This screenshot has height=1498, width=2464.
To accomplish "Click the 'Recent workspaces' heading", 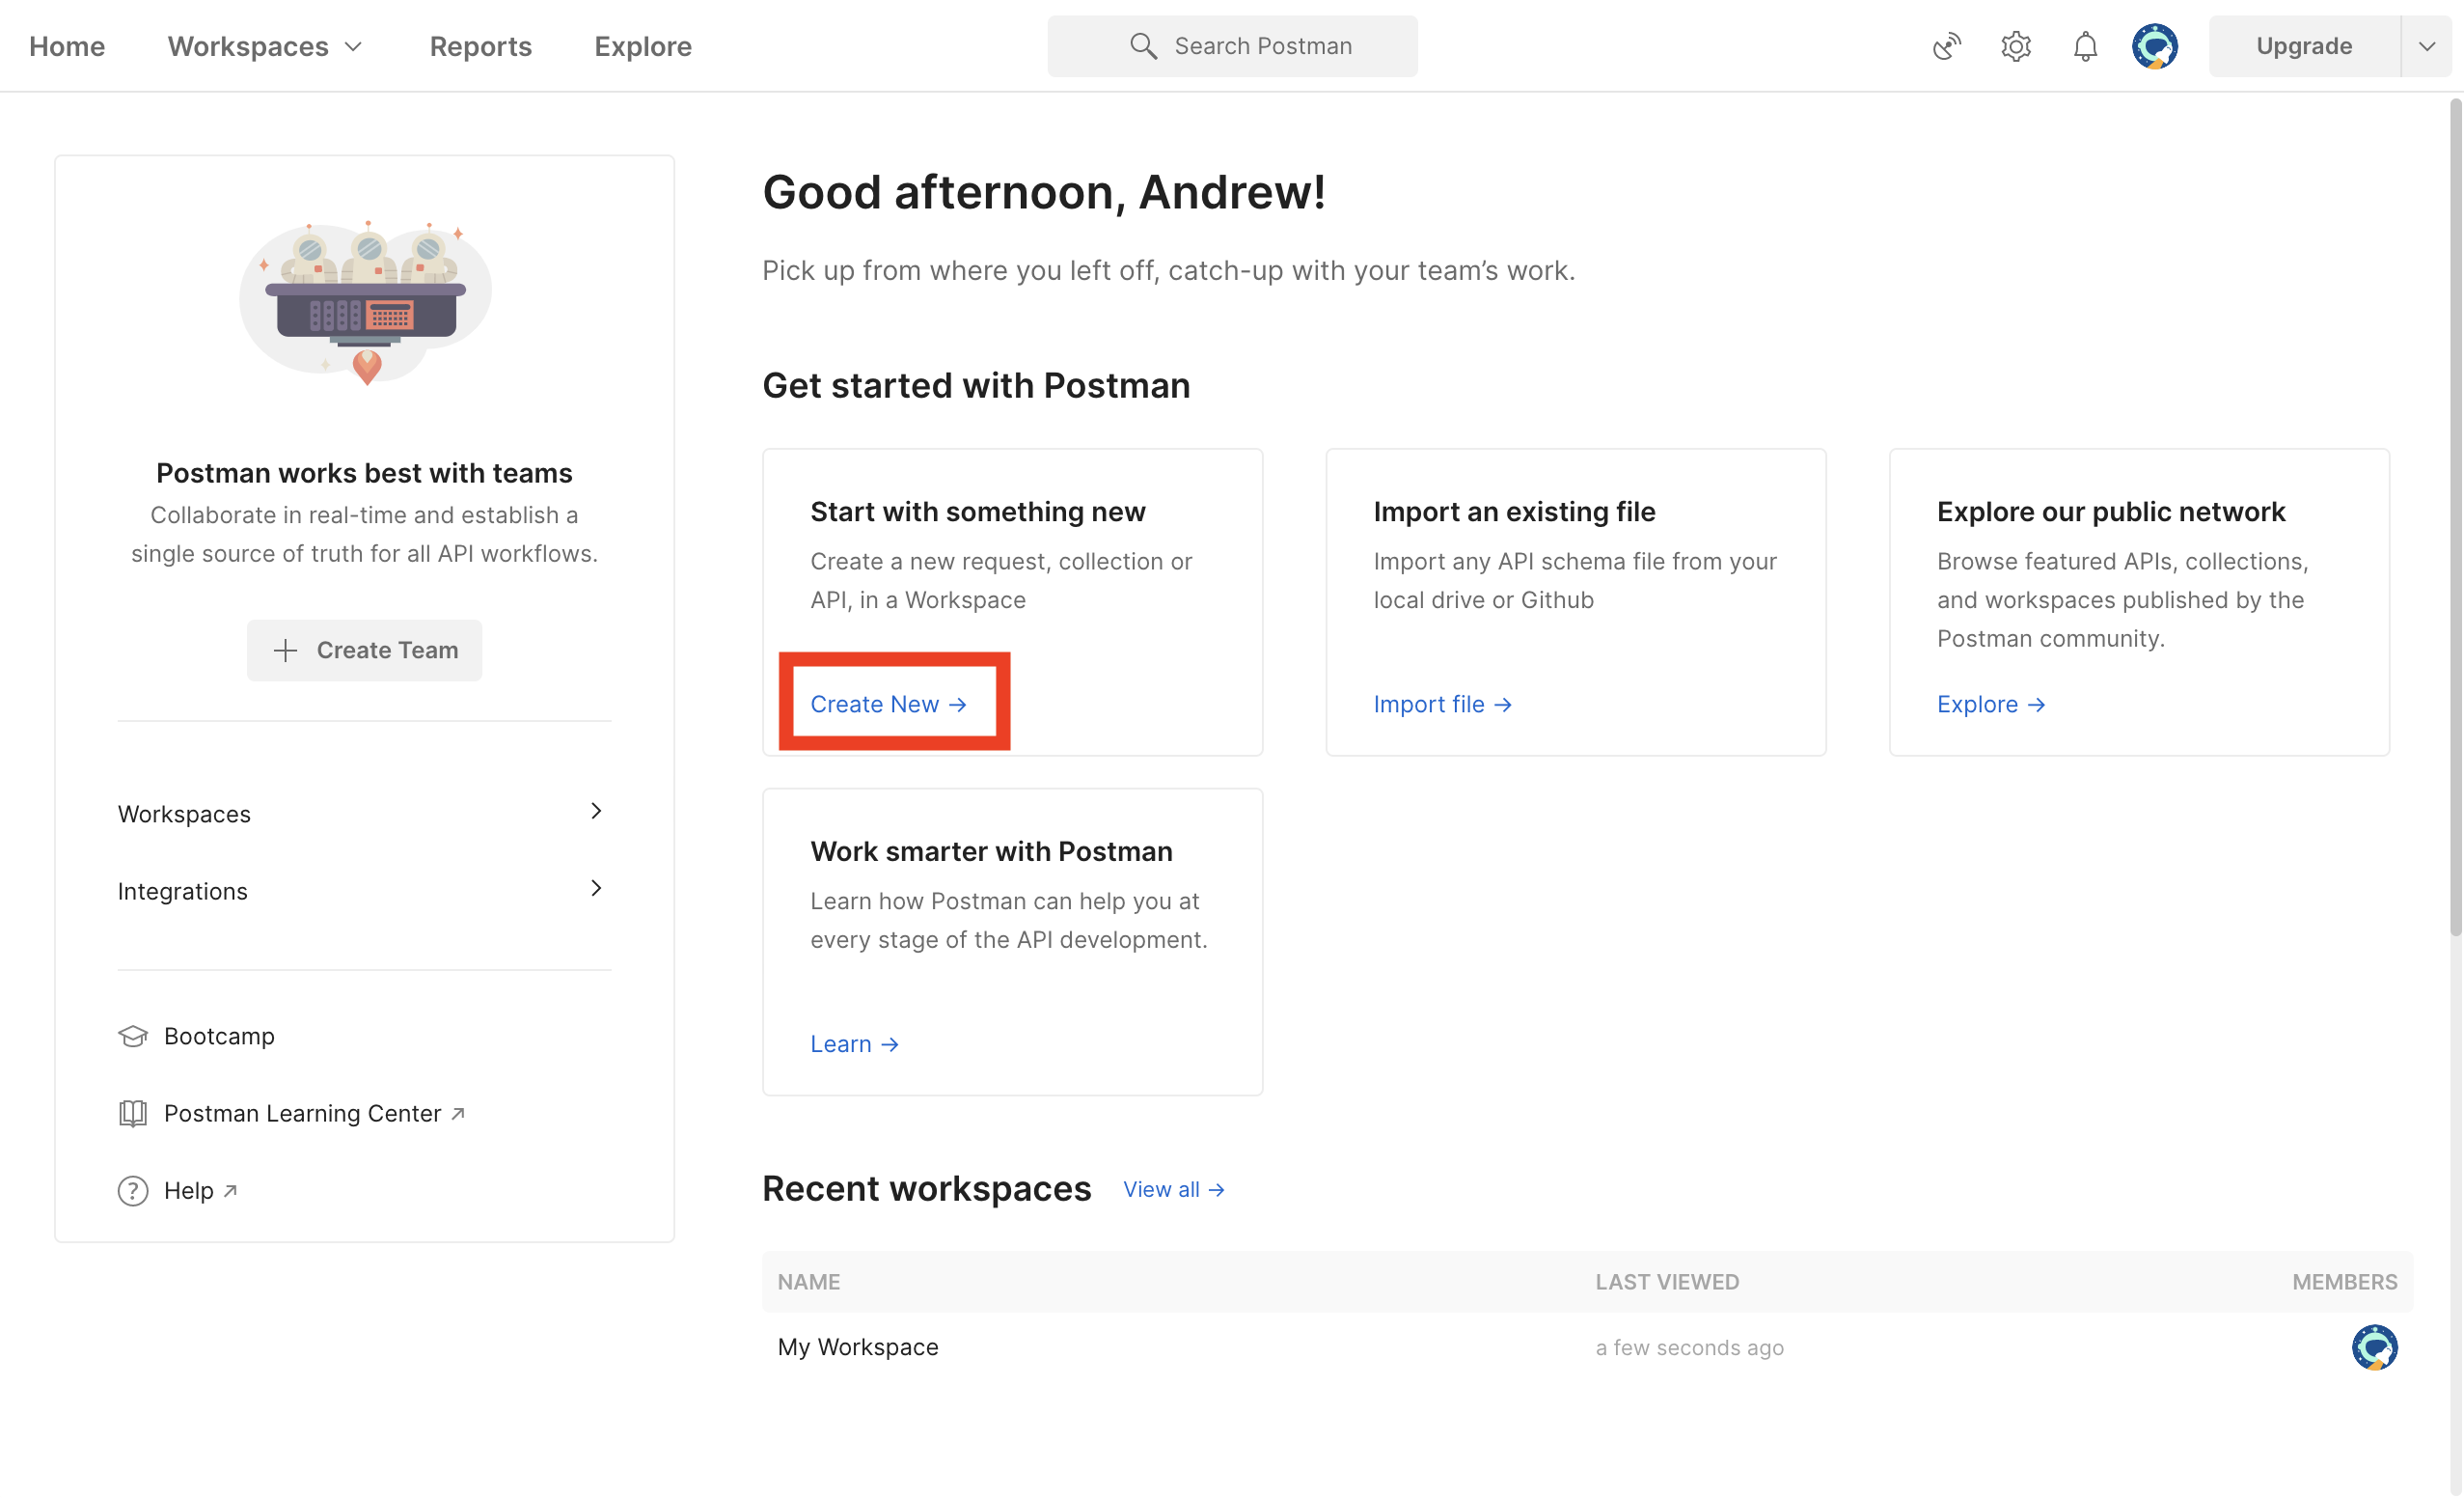I will [926, 1189].
